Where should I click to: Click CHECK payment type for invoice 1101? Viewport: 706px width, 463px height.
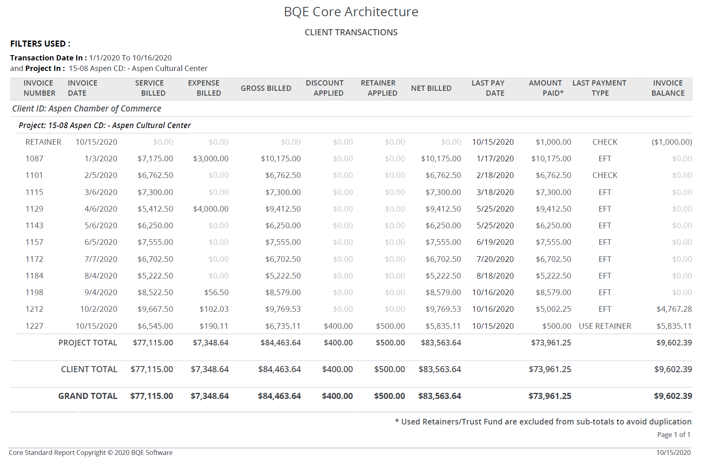click(x=605, y=176)
